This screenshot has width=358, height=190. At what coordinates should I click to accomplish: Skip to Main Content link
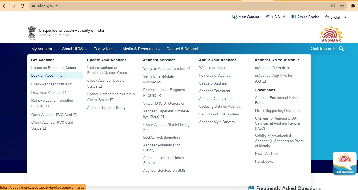(246, 17)
